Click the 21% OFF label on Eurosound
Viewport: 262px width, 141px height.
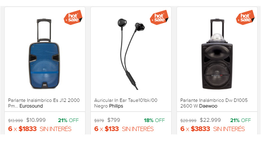pos(68,120)
